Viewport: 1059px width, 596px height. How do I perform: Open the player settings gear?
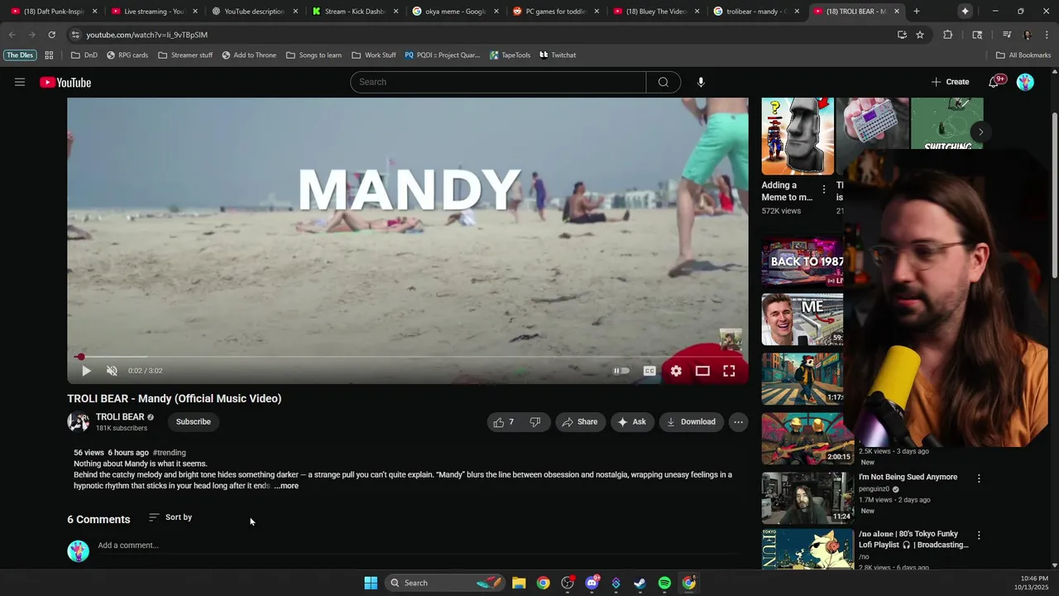point(676,371)
